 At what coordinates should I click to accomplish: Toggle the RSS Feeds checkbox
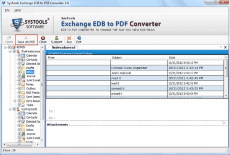pyautogui.click(x=19, y=92)
